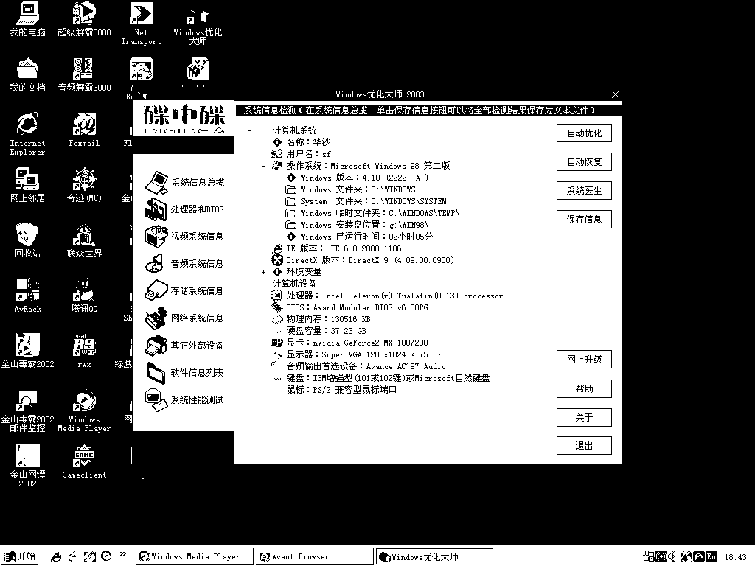Open Windows优化大师 desktop shortcut
The height and width of the screenshot is (566, 755).
198,27
